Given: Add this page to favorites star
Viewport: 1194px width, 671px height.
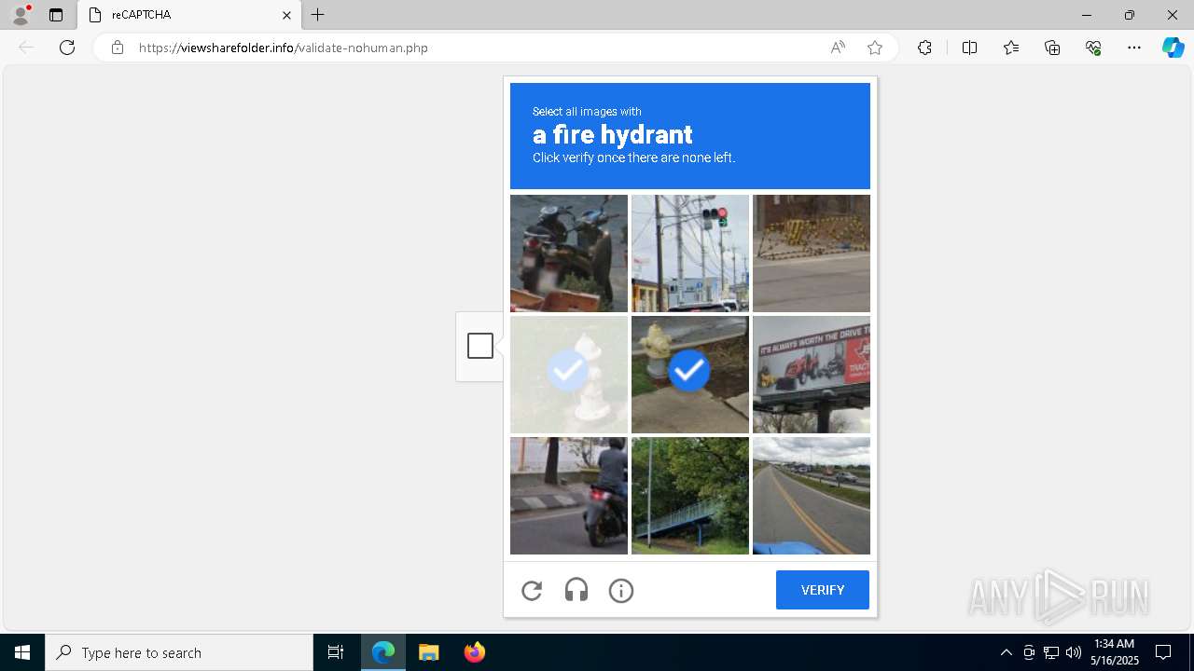Looking at the screenshot, I should point(875,48).
